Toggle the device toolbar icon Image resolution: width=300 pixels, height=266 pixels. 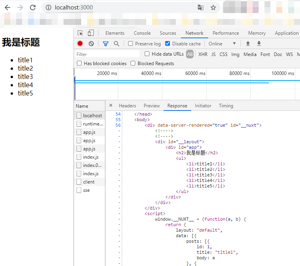click(x=91, y=33)
